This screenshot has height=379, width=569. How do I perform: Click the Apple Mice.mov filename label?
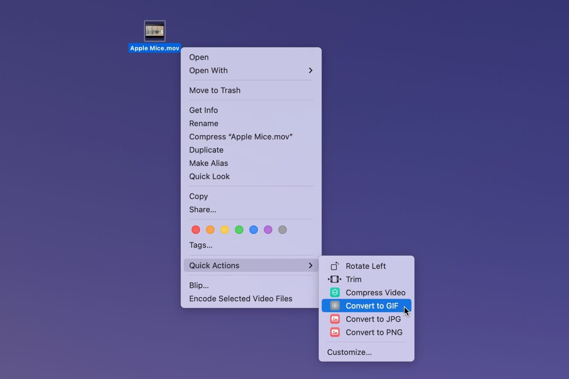click(x=154, y=48)
